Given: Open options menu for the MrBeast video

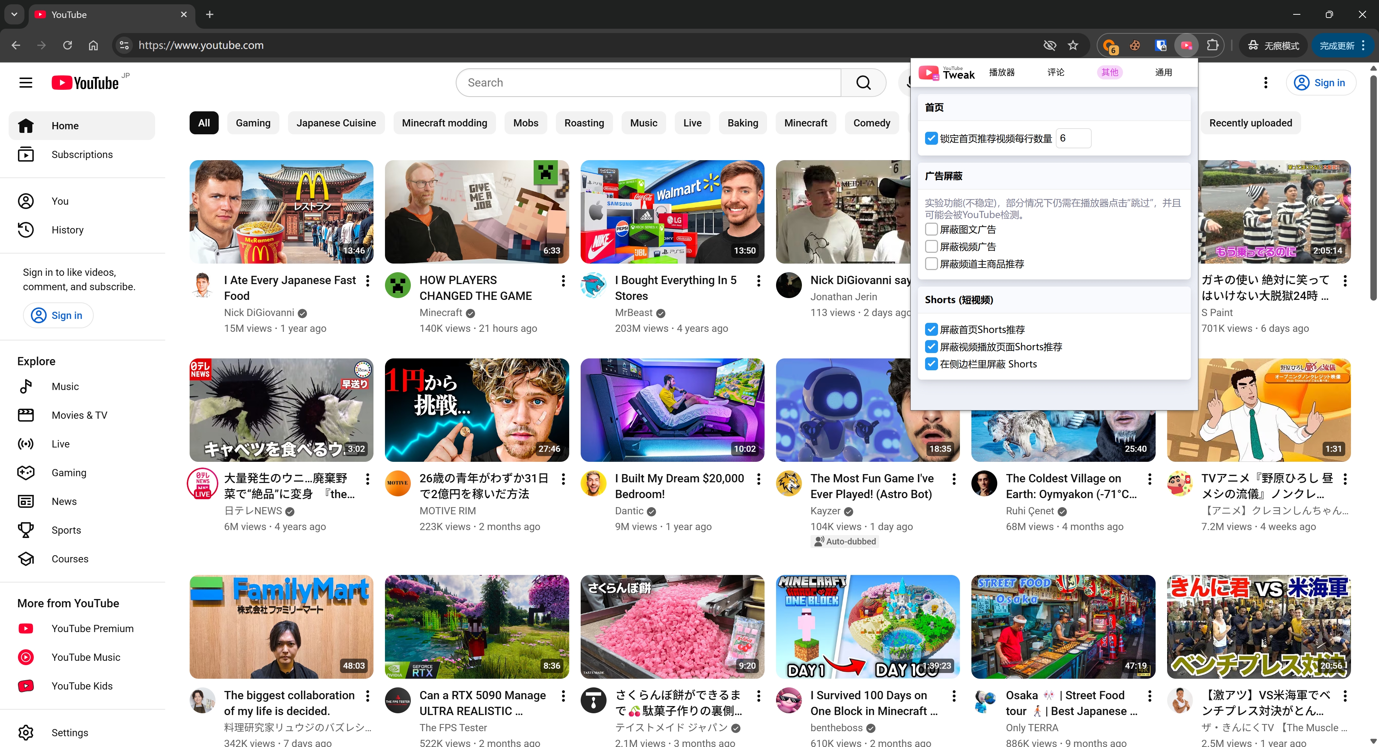Looking at the screenshot, I should pos(758,280).
